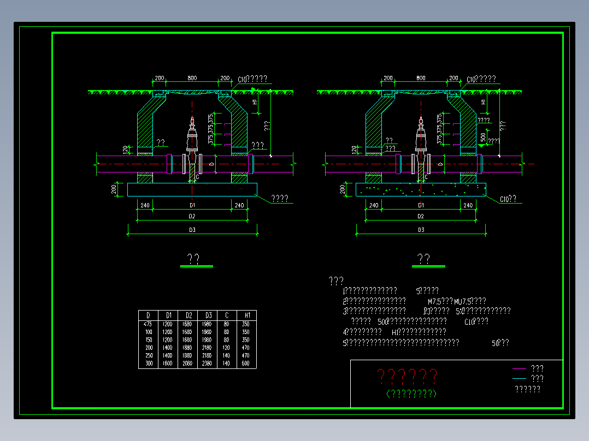This screenshot has height=441, width=589.
Task: Click the table cell containing 2380
Action: (208, 363)
